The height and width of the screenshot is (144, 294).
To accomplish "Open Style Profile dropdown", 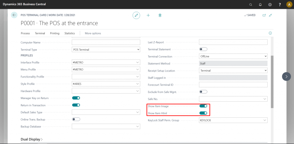I will pyautogui.click(x=138, y=84).
